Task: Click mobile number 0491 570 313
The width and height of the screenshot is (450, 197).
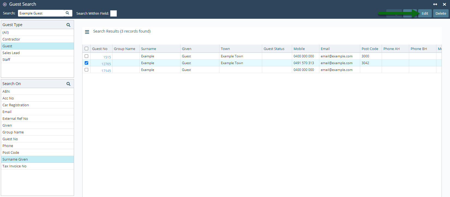Action: coord(304,63)
